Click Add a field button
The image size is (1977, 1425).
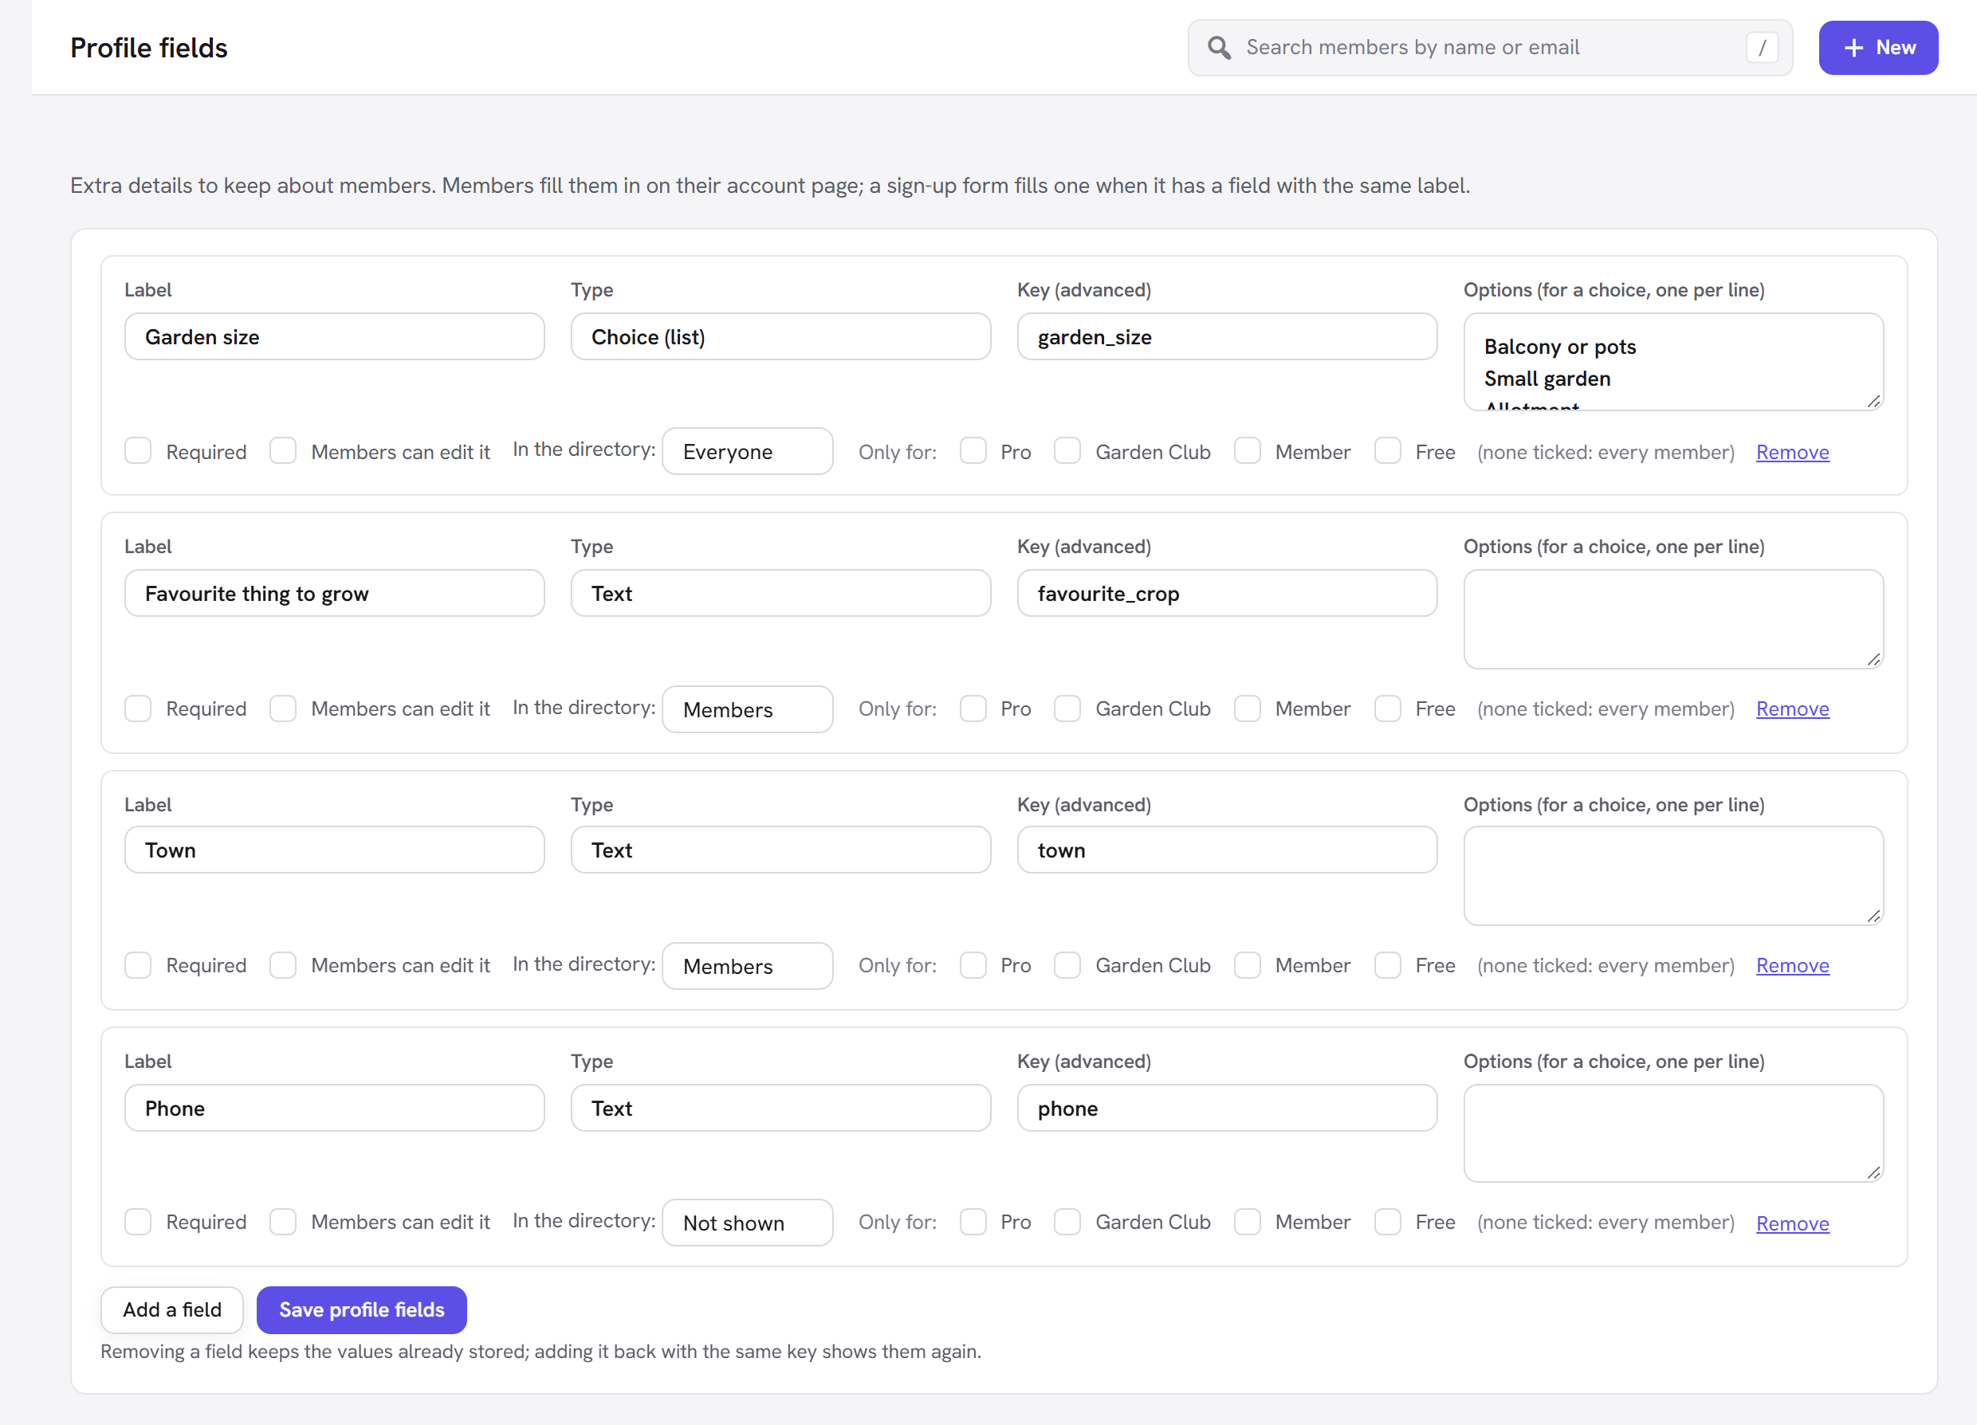click(171, 1309)
